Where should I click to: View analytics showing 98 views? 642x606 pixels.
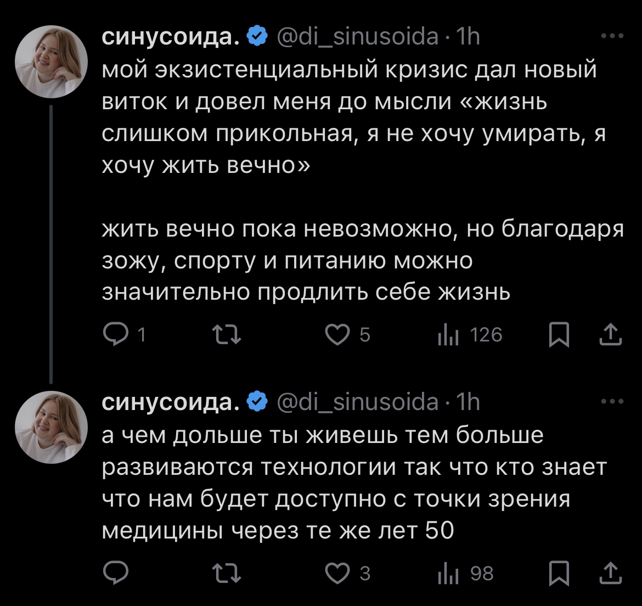[448, 574]
